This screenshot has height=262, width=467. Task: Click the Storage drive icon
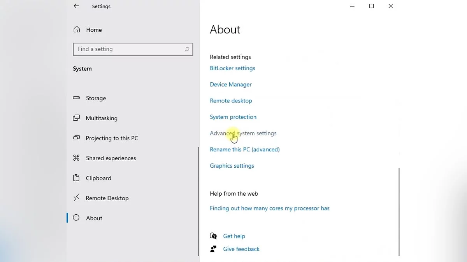77,98
